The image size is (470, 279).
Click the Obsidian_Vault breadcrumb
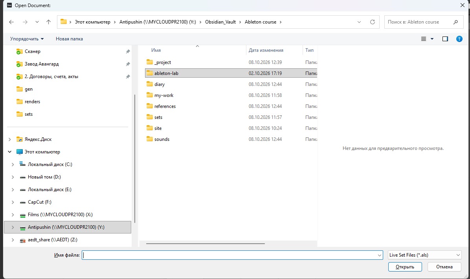point(220,22)
